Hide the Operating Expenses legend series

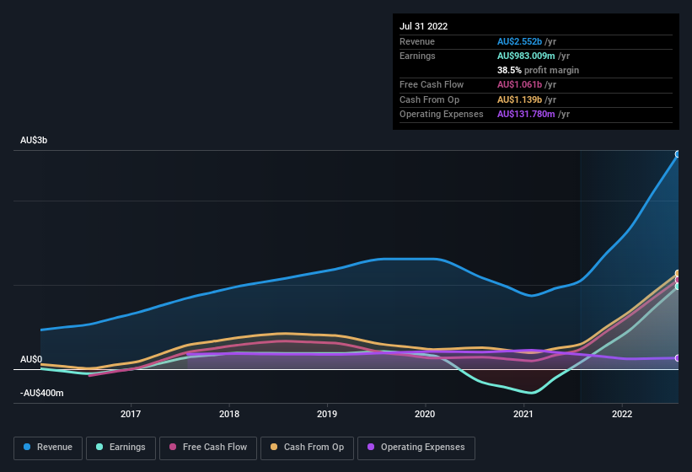416,448
